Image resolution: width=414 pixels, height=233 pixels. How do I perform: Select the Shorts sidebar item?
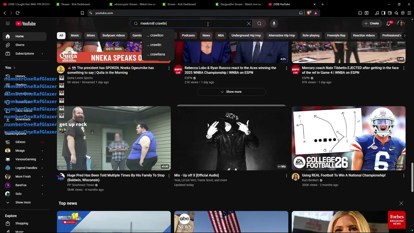(25, 45)
